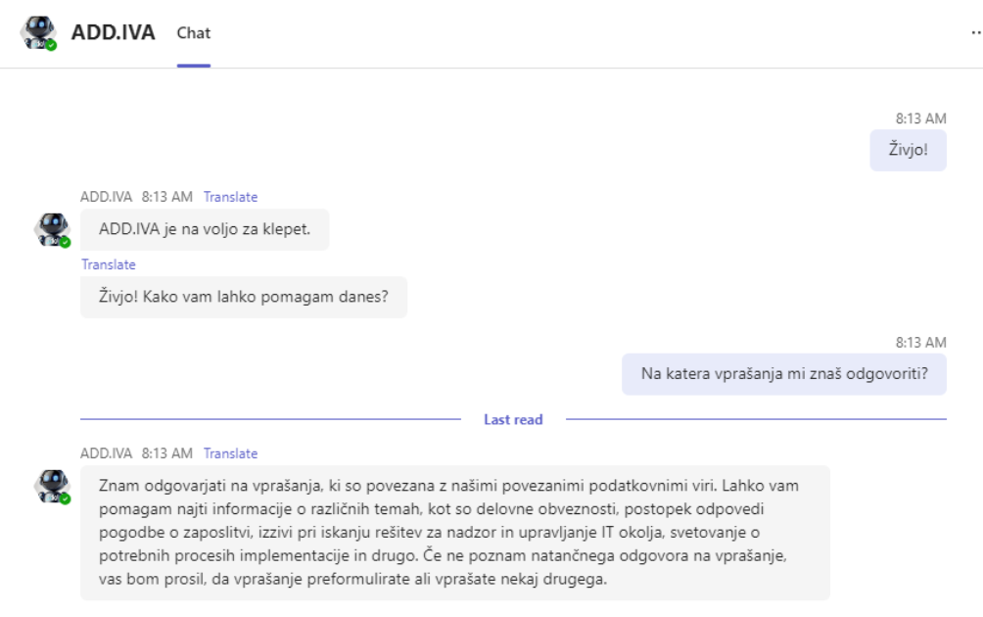Translate the 'ADD.IVA je na voljo za klepet' message
The height and width of the screenshot is (617, 983).
coord(230,197)
